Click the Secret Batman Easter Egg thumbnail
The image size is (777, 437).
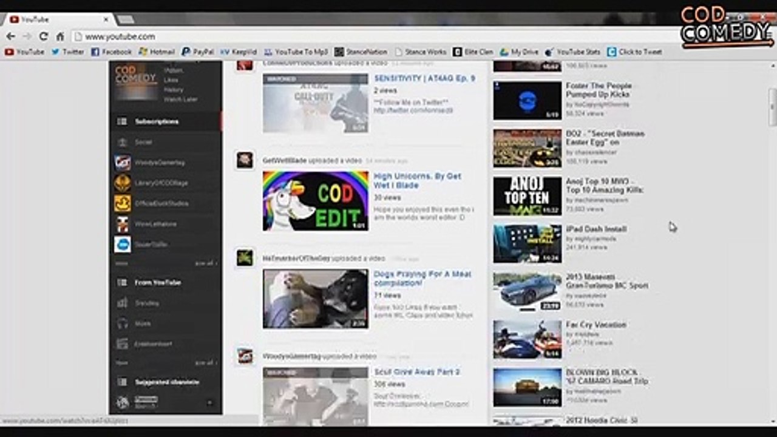click(527, 148)
